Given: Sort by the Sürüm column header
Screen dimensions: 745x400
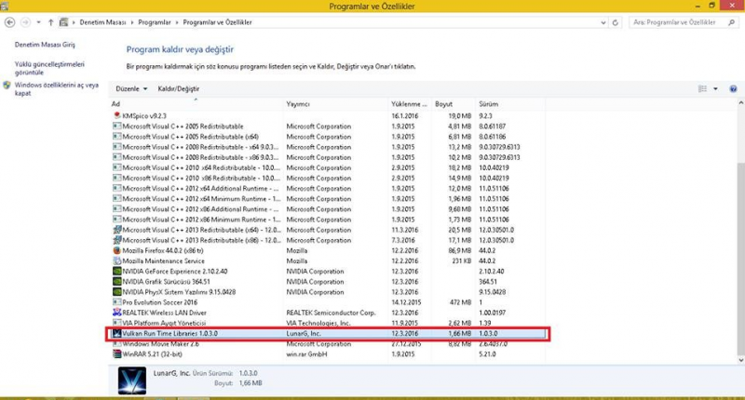Looking at the screenshot, I should coord(510,104).
